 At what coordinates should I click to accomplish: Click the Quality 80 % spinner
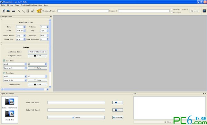44,36
